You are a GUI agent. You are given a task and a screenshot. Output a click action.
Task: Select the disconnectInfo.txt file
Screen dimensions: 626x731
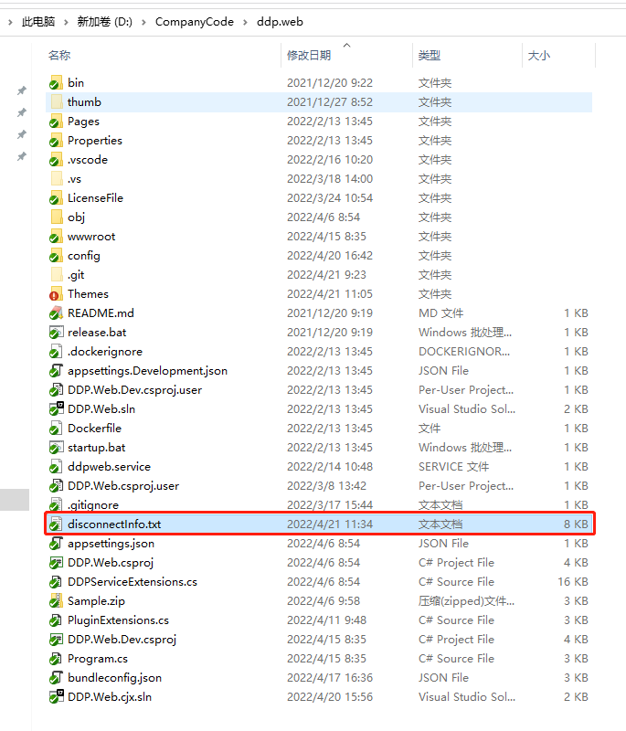[x=114, y=524]
